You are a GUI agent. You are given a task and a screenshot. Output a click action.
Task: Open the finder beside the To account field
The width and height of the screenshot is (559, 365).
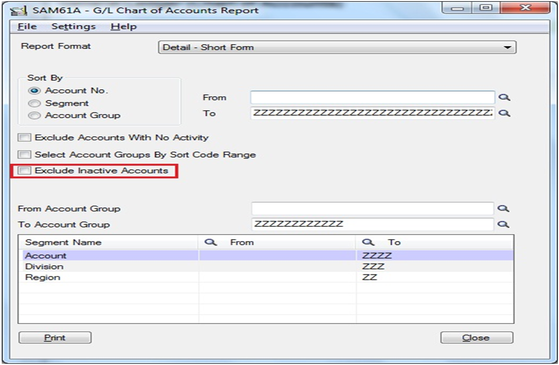pos(504,113)
